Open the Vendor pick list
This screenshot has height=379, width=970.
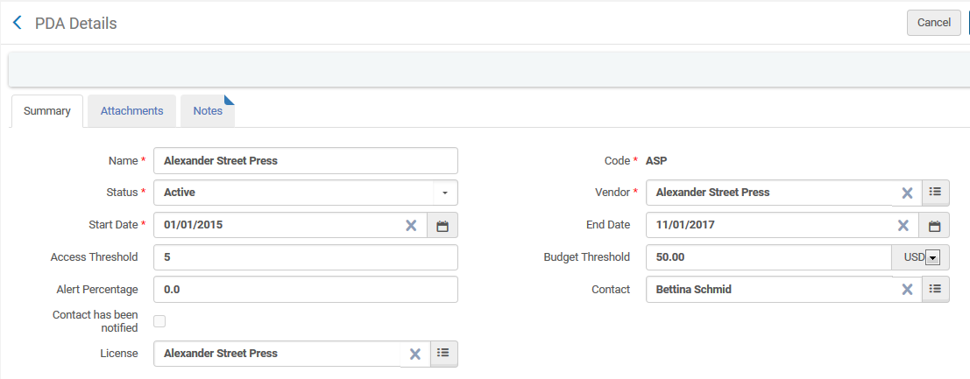935,192
